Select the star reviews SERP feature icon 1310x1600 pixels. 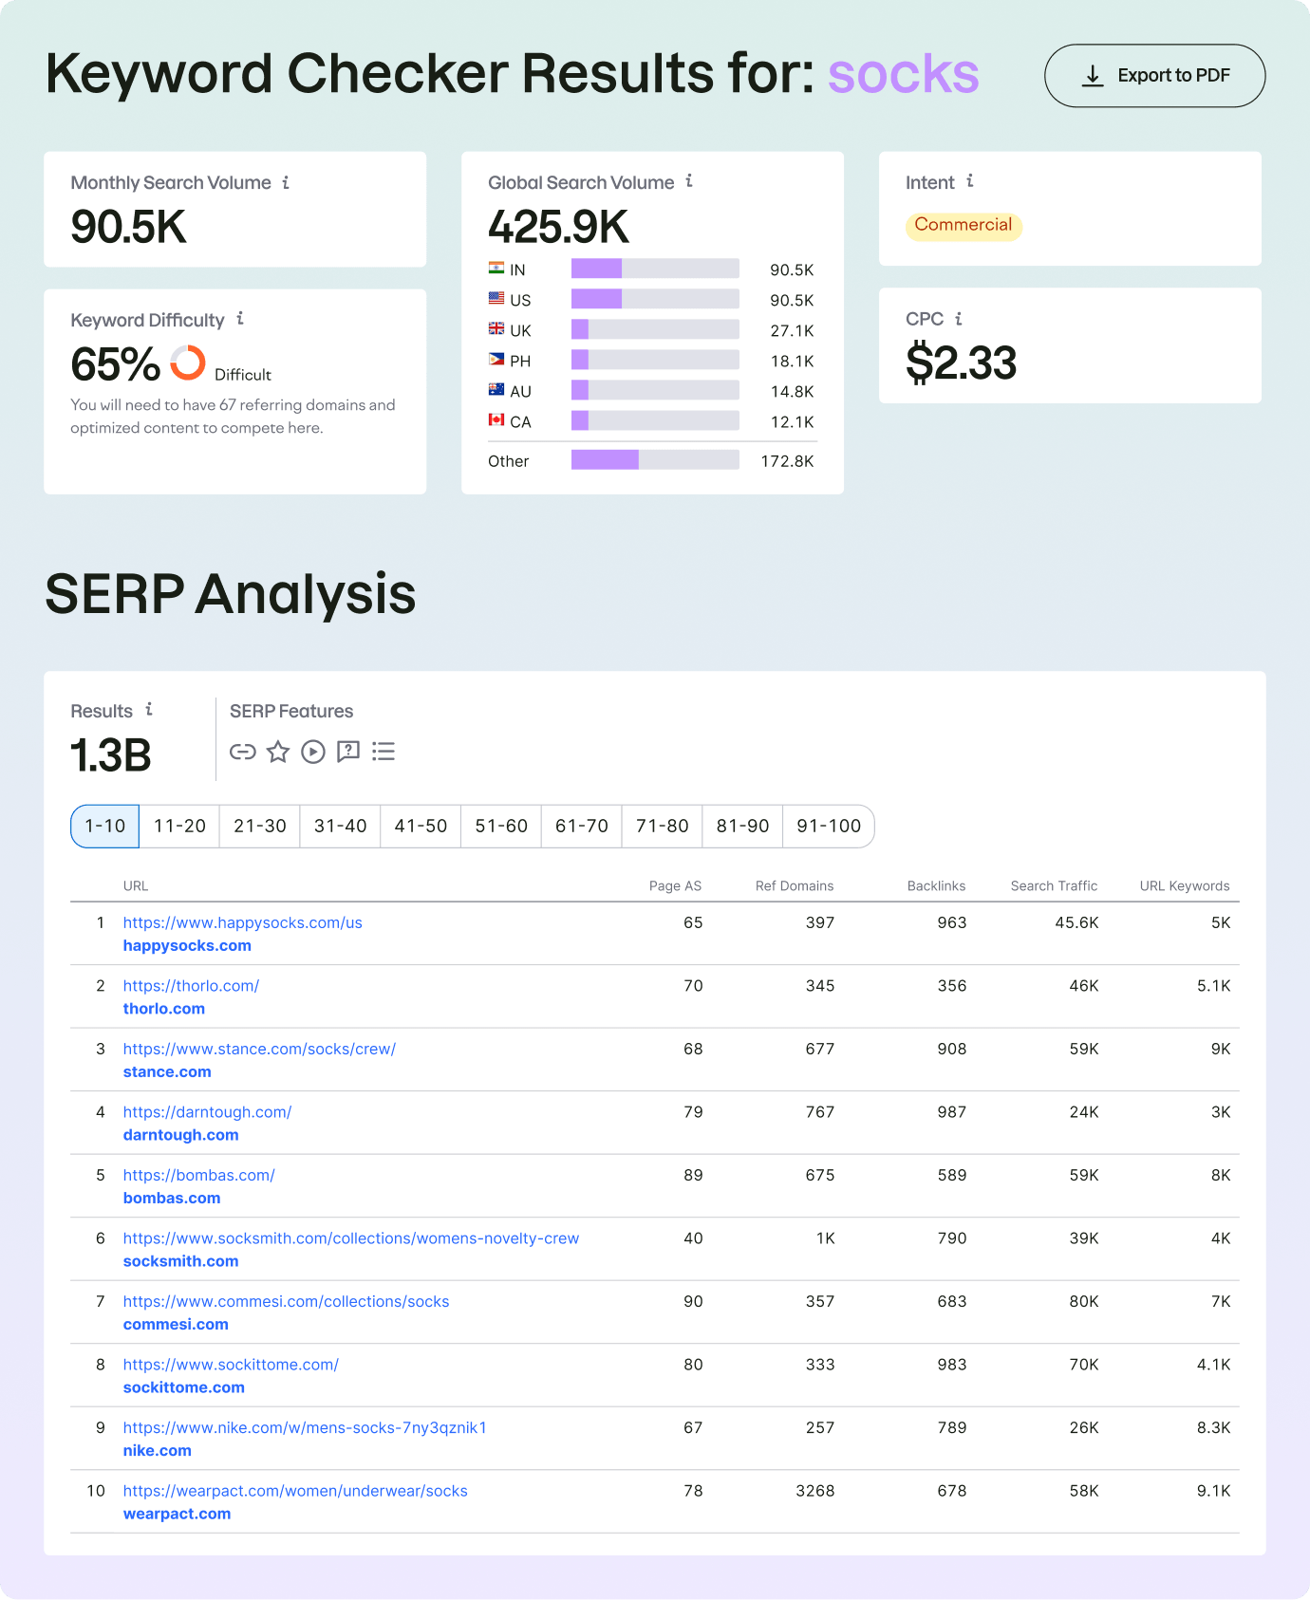point(278,752)
